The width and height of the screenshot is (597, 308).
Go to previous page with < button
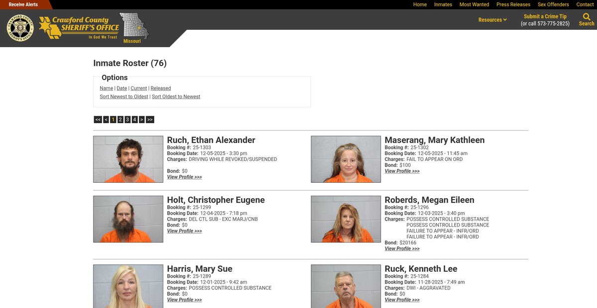[x=106, y=120]
